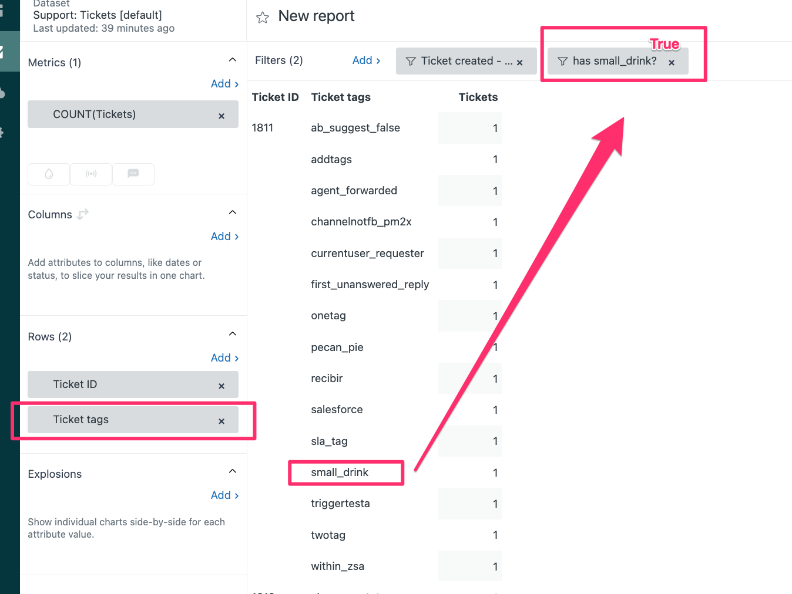Image resolution: width=792 pixels, height=594 pixels.
Task: Remove the Ticket ID row attribute
Action: pos(222,386)
